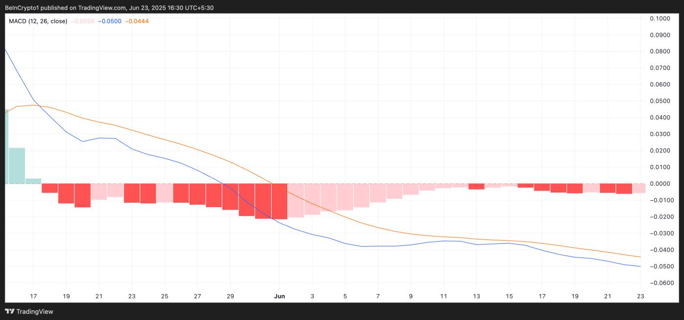Viewport: 684px width, 320px height.
Task: Click the 15 date label on the time axis
Action: (509, 296)
